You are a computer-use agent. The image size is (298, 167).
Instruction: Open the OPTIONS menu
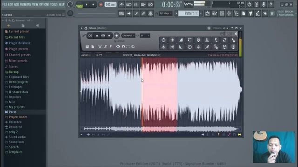coord(44,4)
